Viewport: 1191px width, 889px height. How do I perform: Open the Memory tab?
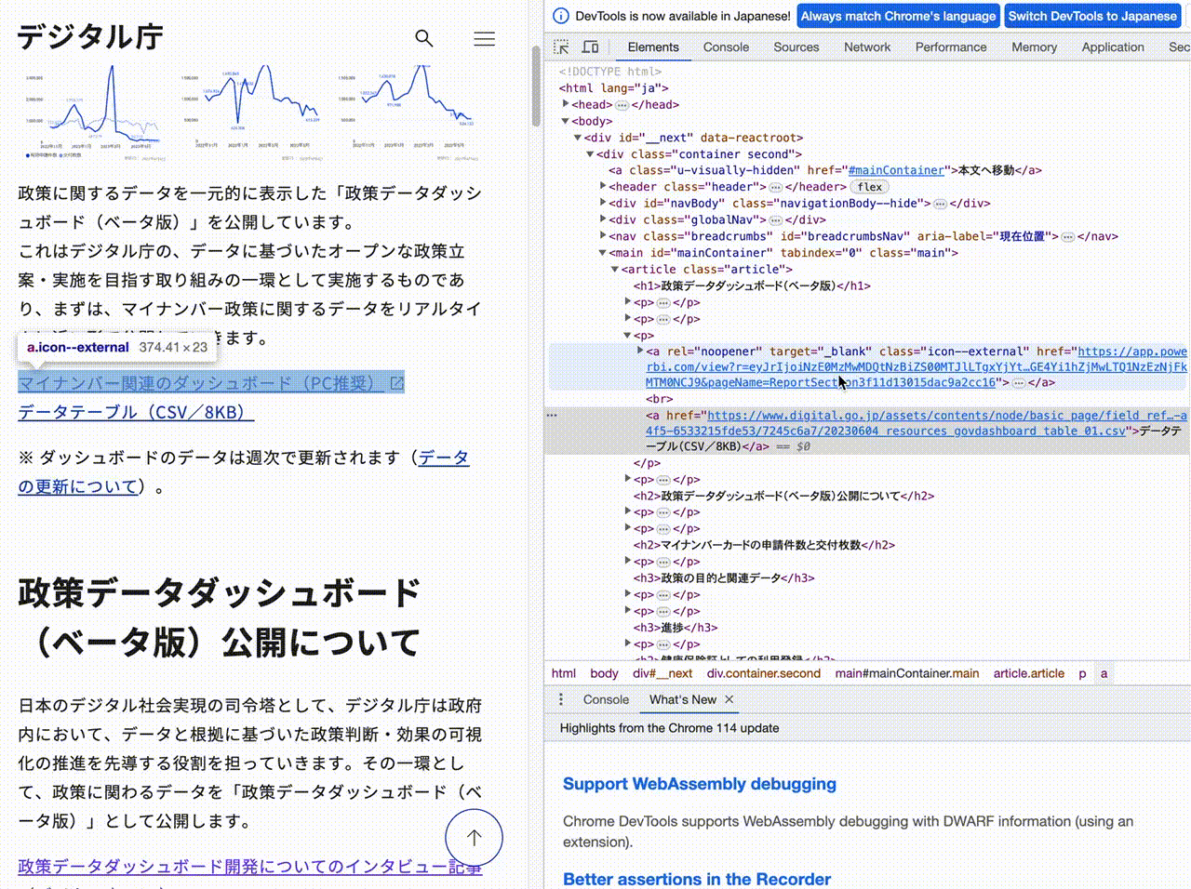pos(1034,46)
